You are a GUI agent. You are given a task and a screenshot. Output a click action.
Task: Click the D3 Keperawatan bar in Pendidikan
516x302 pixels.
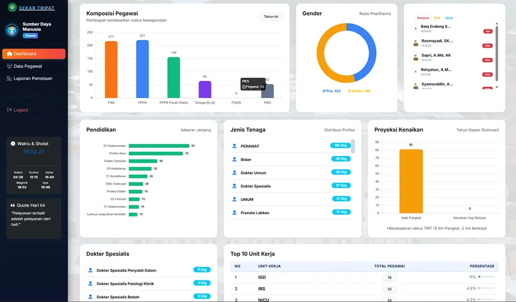(159, 146)
